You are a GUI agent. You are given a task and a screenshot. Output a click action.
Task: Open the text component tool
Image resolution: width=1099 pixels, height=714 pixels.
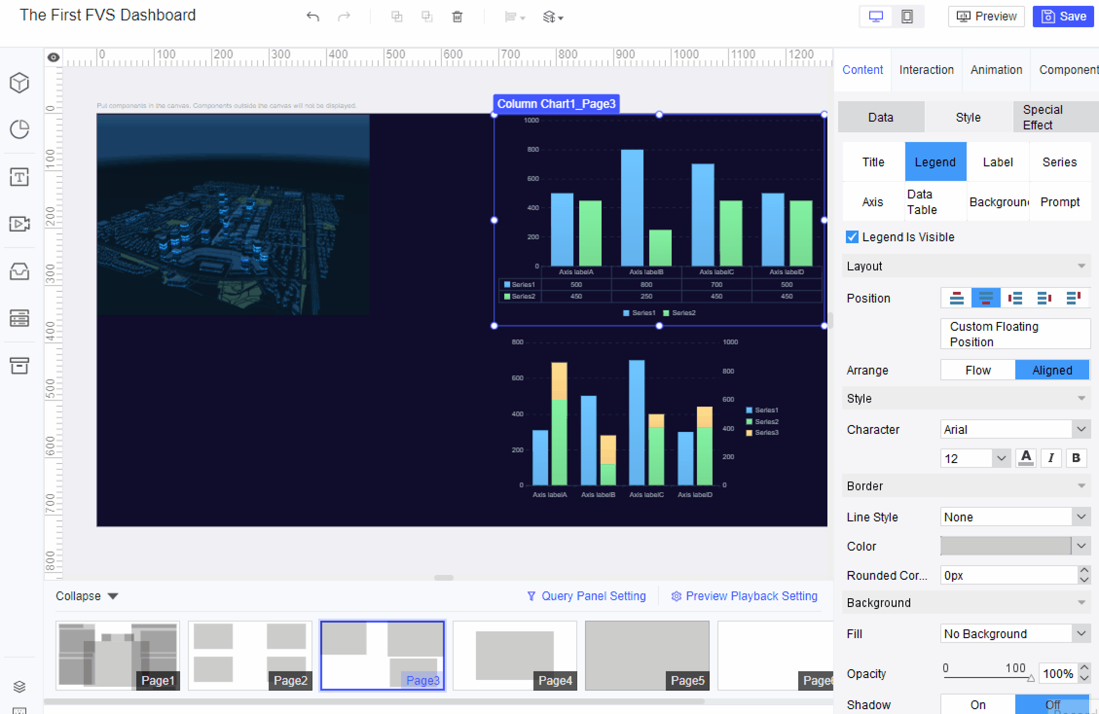(19, 177)
